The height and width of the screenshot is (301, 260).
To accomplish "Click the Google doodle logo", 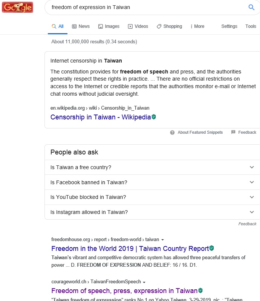I will [17, 7].
